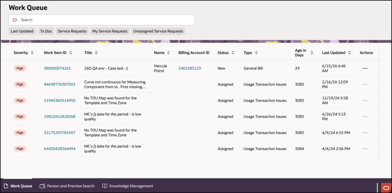
Task: Click the 'Curve not continuous for Measuring Component' title
Action: pos(115,84)
